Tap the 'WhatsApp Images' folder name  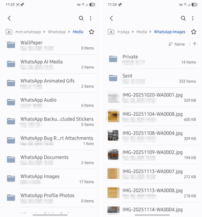pos(40,177)
